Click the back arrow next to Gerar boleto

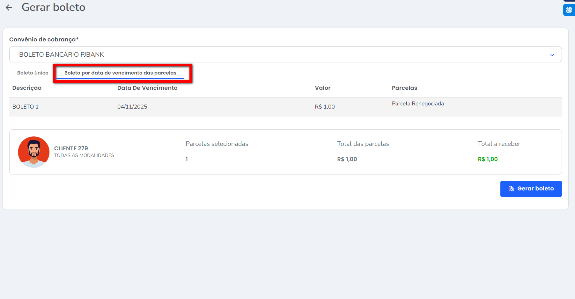coord(9,8)
